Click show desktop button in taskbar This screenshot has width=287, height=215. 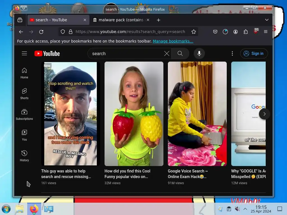[280, 209]
